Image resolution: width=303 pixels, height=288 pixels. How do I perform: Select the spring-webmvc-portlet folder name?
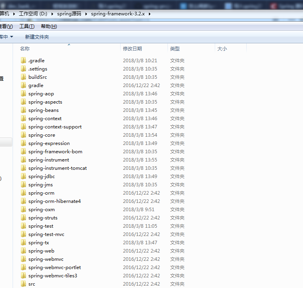[x=54, y=268]
